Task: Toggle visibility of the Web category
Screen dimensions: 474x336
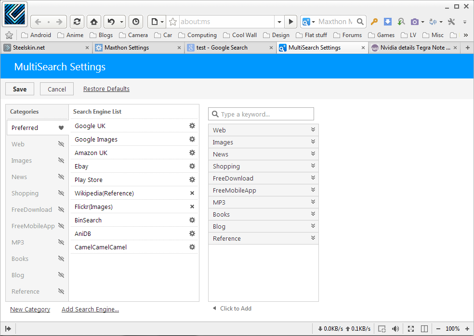Action: (x=61, y=144)
